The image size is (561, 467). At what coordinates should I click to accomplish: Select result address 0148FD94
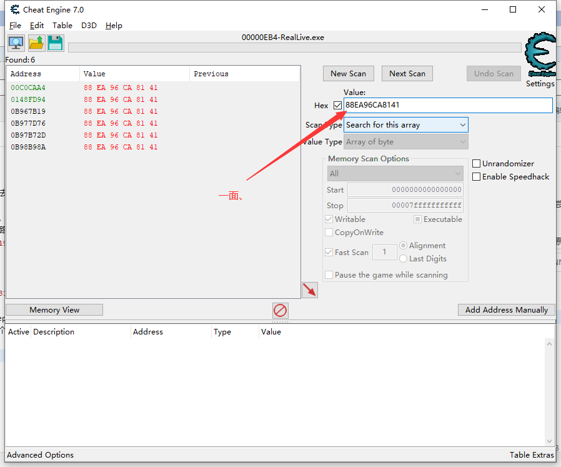(28, 99)
